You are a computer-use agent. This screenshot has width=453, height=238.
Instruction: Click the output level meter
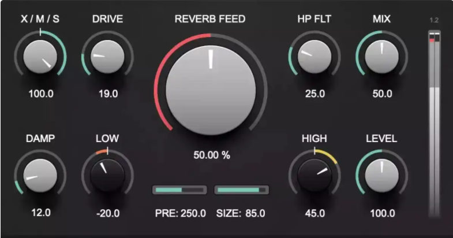click(434, 124)
